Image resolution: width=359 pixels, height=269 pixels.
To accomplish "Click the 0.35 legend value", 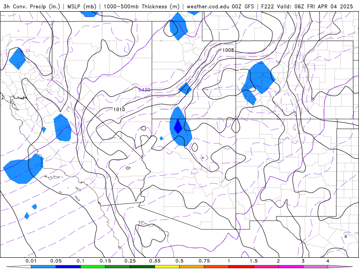I will click(155, 261).
